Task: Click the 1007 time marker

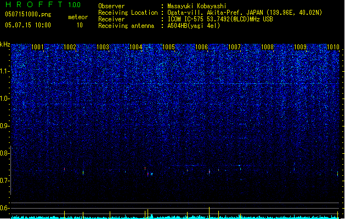Action: coord(235,47)
